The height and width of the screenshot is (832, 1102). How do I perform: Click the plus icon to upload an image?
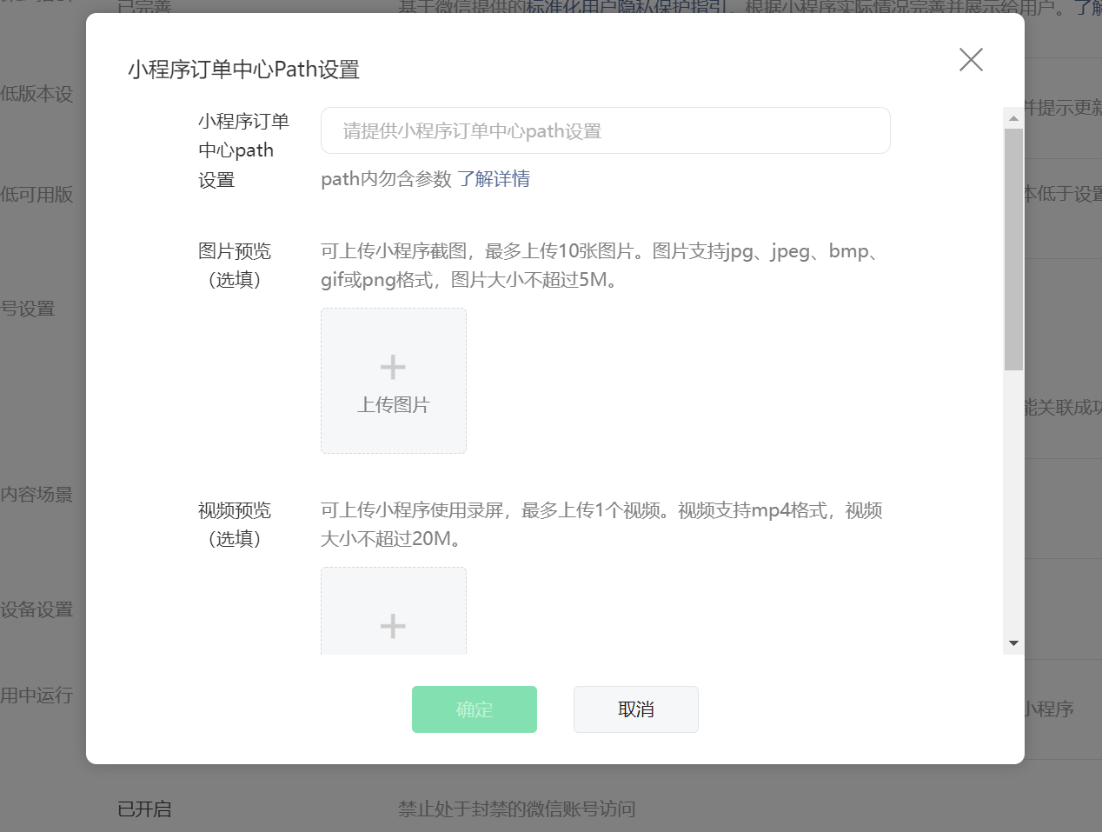(393, 365)
